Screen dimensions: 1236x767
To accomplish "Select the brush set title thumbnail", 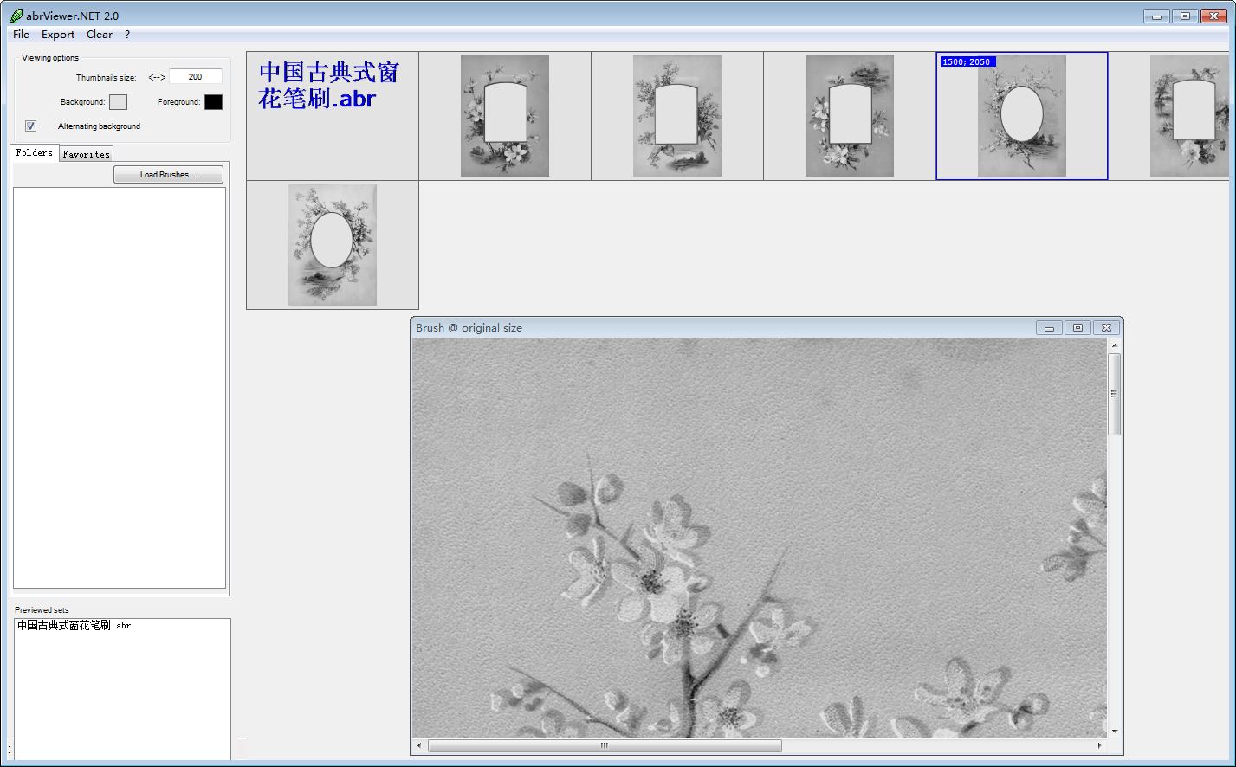I will click(333, 116).
